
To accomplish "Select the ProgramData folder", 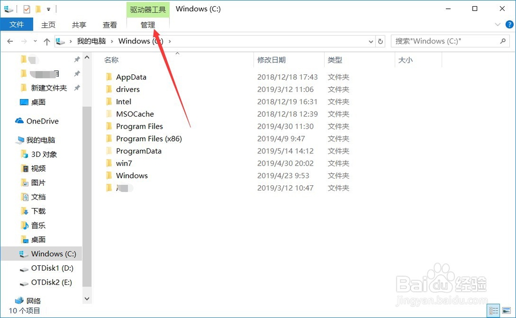I will [138, 151].
